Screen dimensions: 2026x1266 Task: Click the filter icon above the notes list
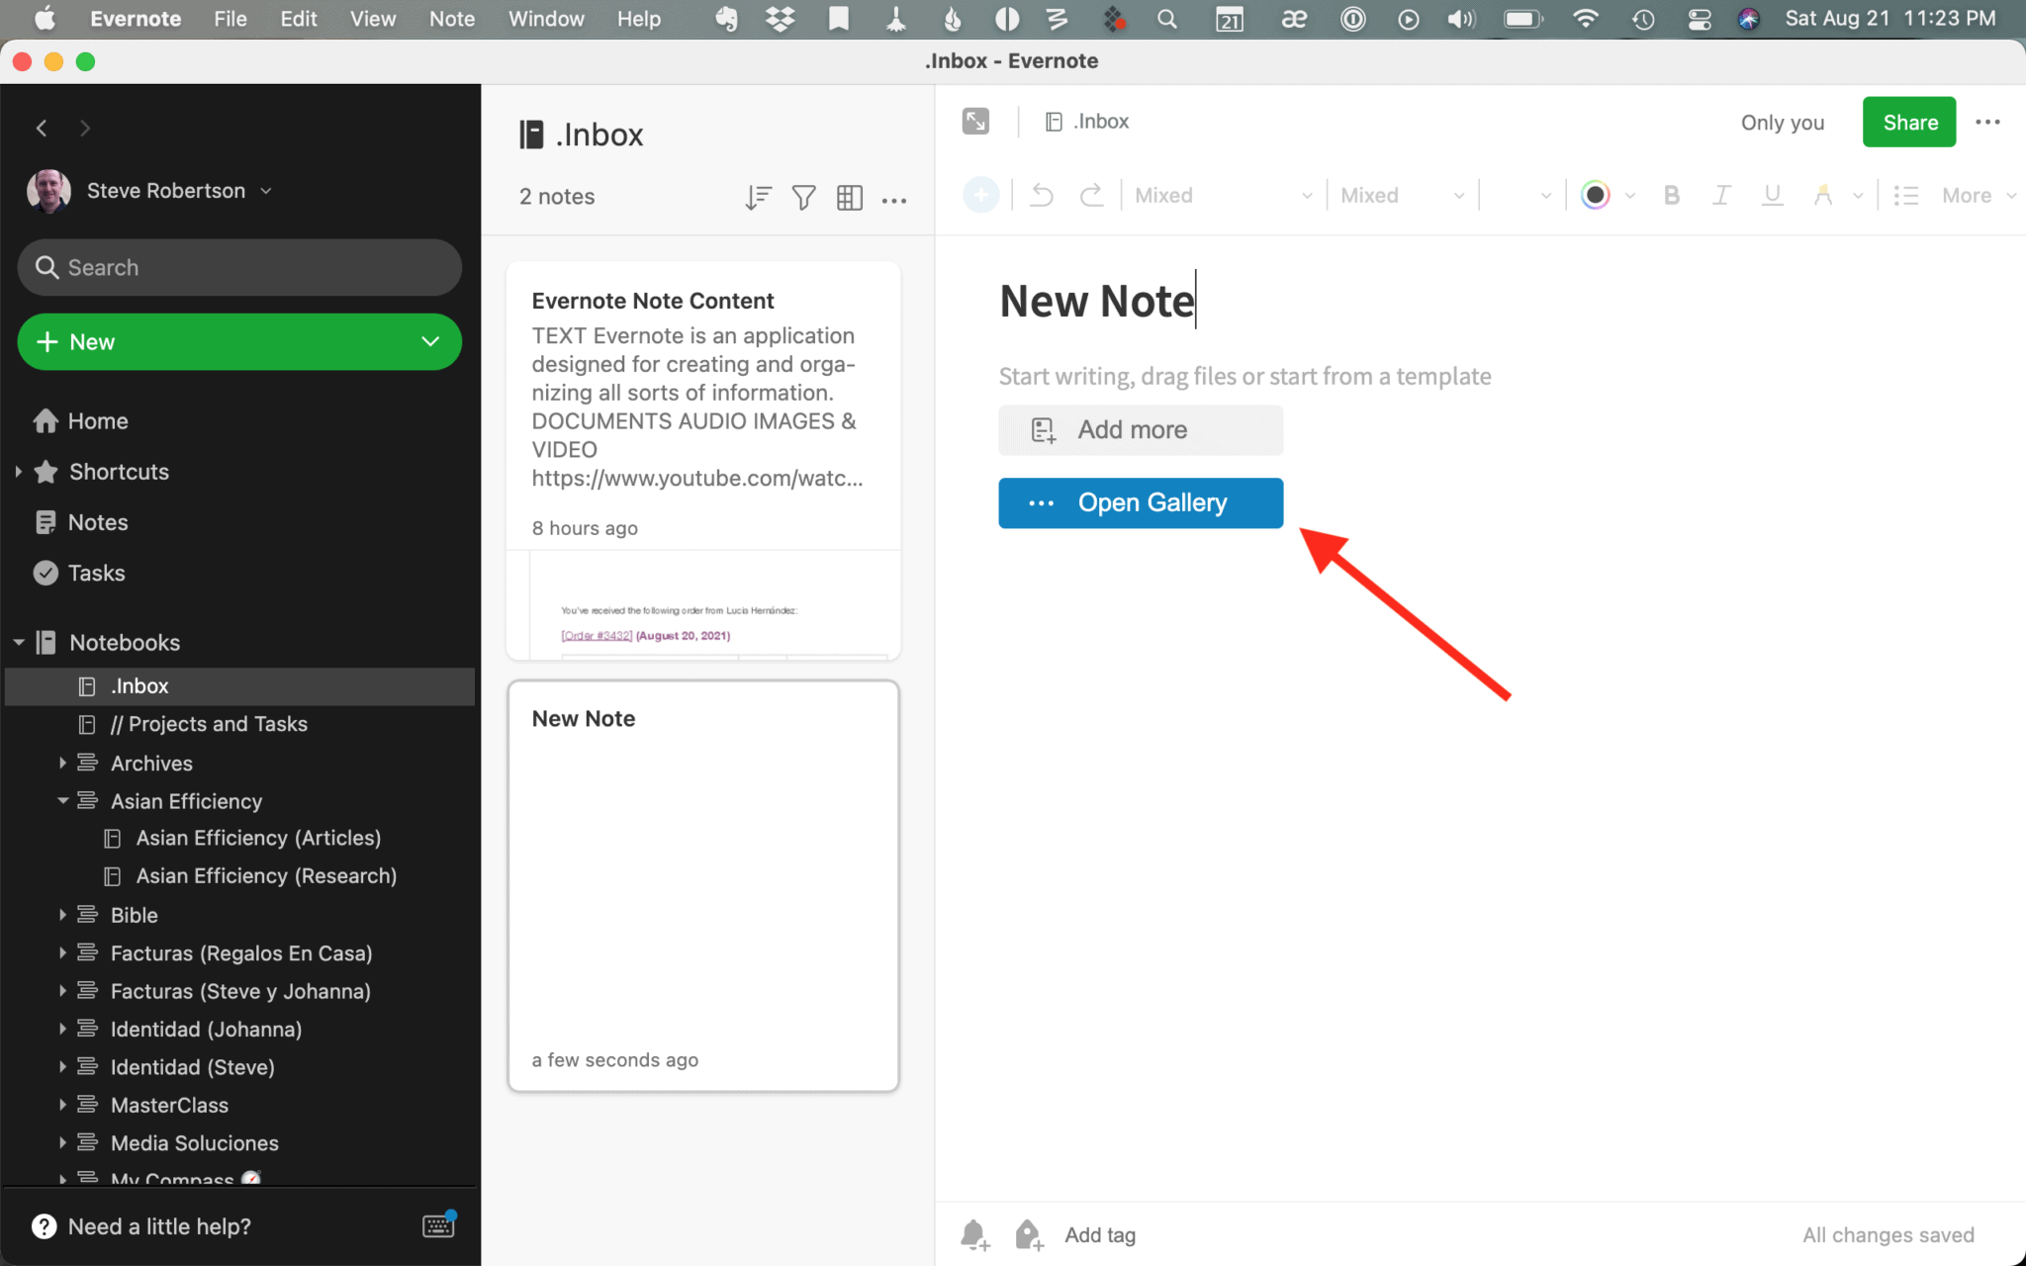802,197
